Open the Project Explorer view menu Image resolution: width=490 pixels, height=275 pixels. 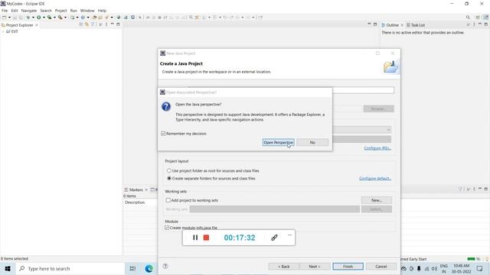(106, 24)
